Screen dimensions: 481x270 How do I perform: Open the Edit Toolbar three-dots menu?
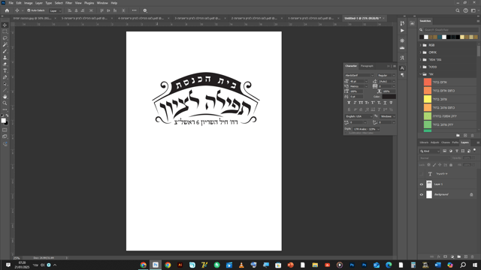(5, 109)
